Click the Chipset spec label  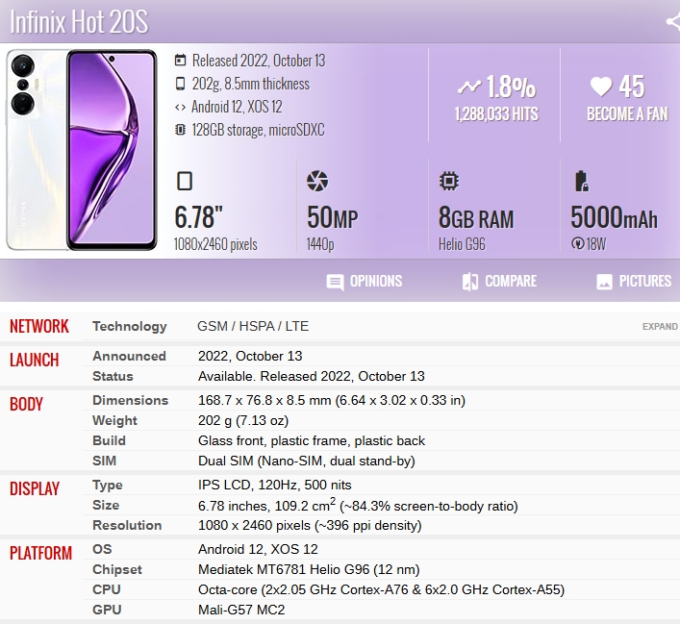click(117, 569)
